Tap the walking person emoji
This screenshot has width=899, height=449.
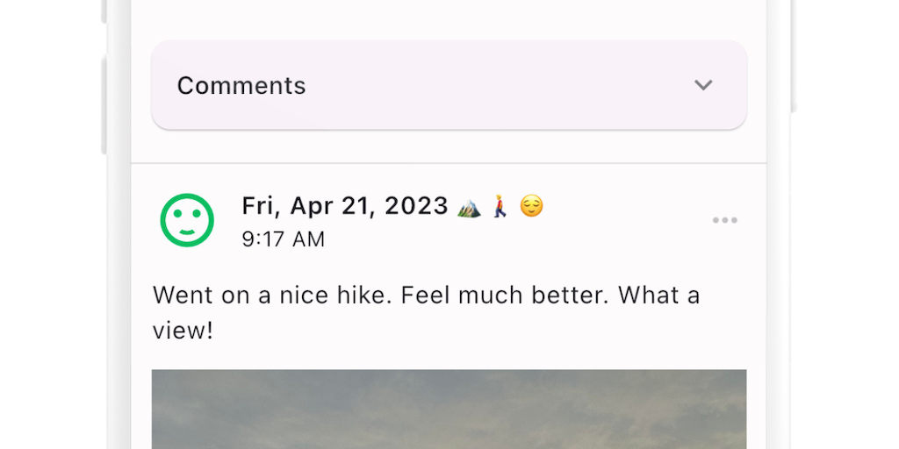(x=500, y=206)
